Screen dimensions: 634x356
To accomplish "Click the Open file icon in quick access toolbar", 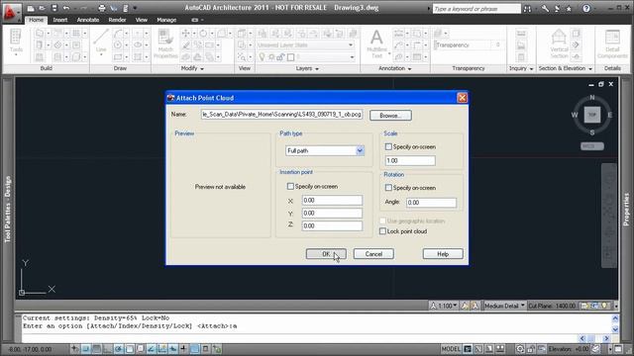I will 42,8.
